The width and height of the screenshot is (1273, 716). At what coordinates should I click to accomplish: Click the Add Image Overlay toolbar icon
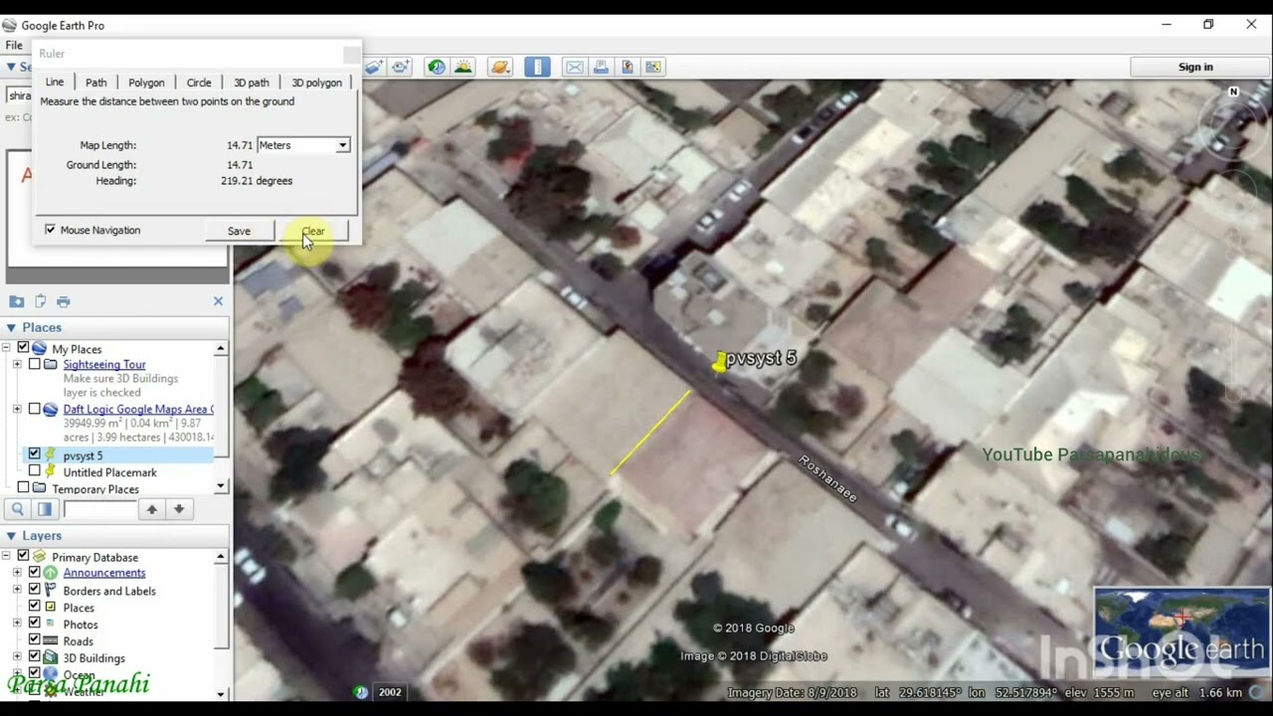(x=374, y=67)
